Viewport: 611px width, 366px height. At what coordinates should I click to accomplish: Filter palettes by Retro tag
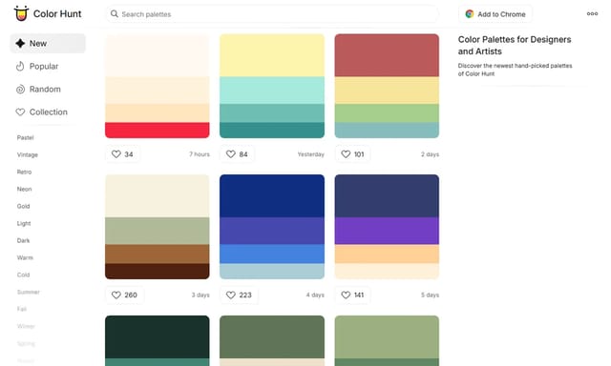(x=24, y=172)
